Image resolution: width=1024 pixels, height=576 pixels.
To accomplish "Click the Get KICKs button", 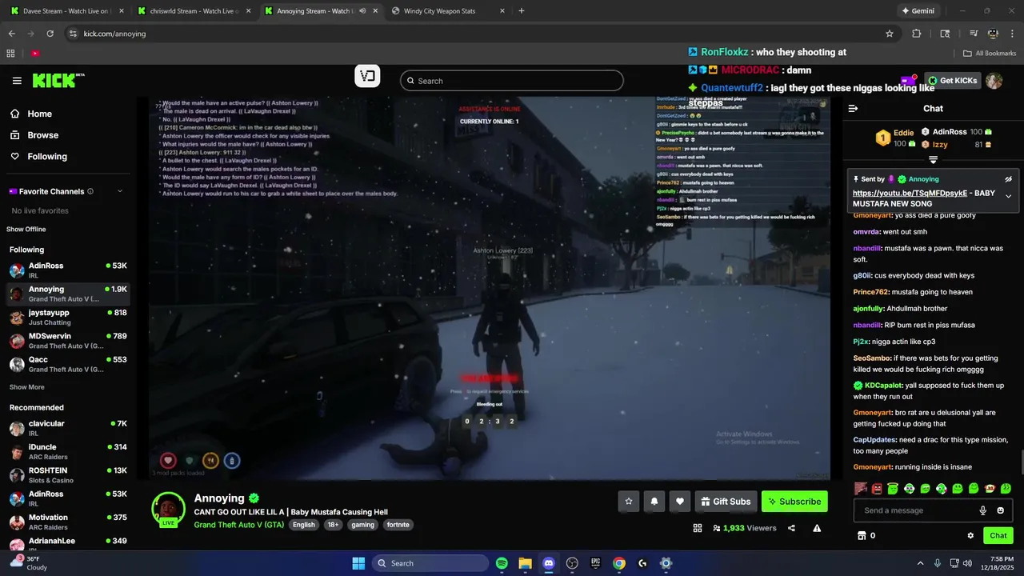I will 953,81.
